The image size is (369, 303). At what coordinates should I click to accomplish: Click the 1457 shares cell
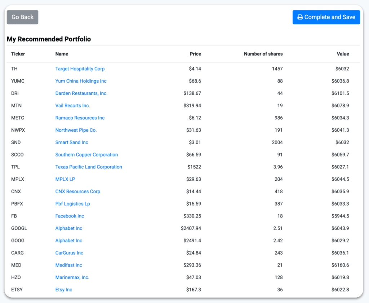(277, 69)
